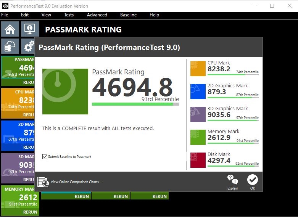
Task: Rerun the Memory Mark test in sidebar
Action: click(20, 212)
